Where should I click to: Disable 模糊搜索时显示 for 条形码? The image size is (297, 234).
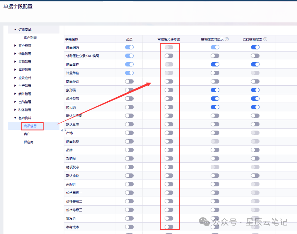[215, 90]
